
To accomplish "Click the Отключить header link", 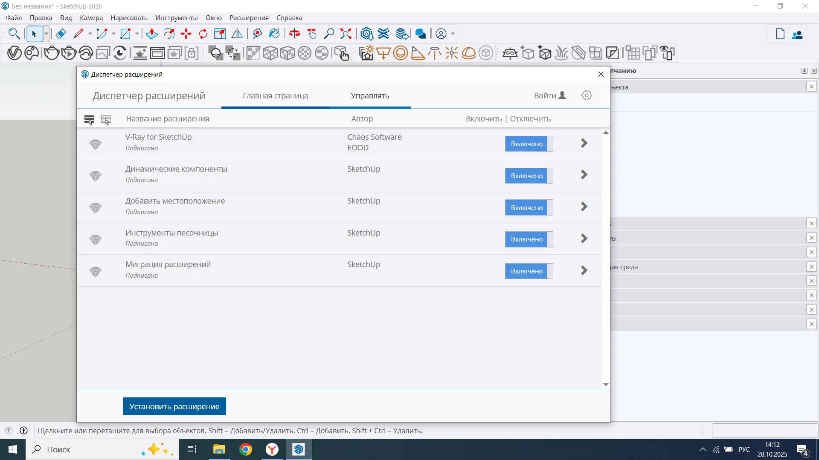I will [530, 119].
